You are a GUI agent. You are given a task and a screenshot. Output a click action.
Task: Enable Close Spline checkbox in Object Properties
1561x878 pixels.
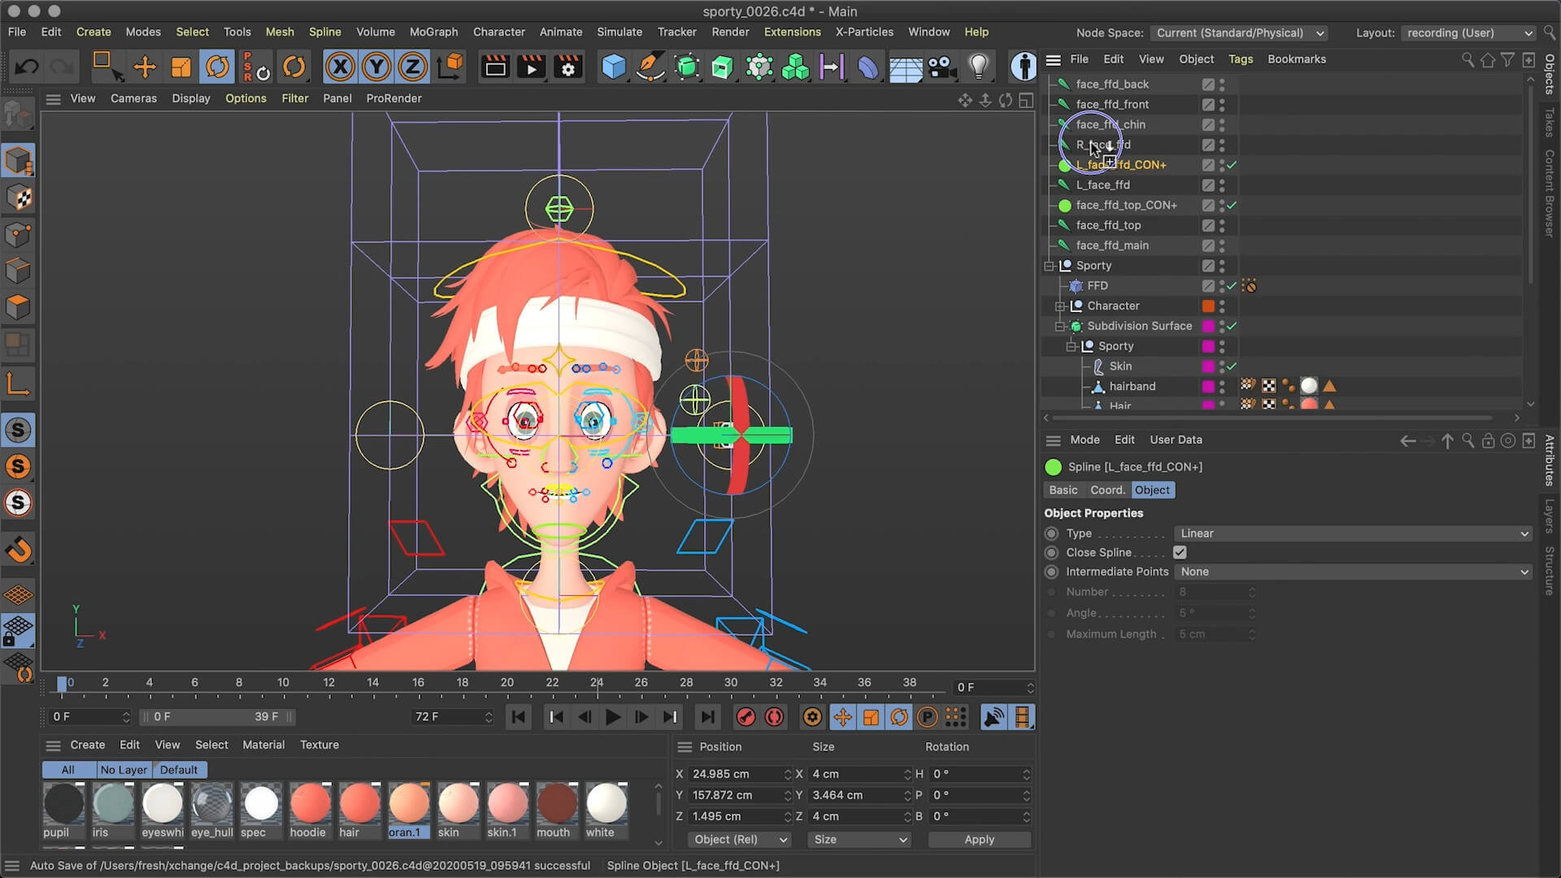(1181, 551)
